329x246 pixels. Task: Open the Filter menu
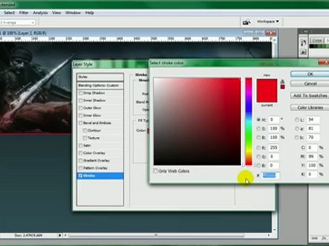click(24, 13)
